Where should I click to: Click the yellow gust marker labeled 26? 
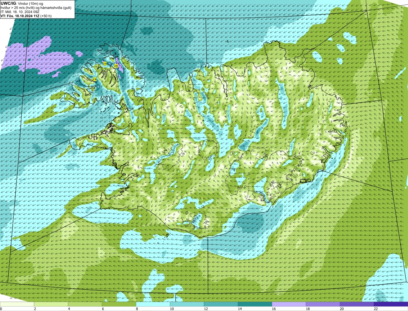click(x=94, y=79)
